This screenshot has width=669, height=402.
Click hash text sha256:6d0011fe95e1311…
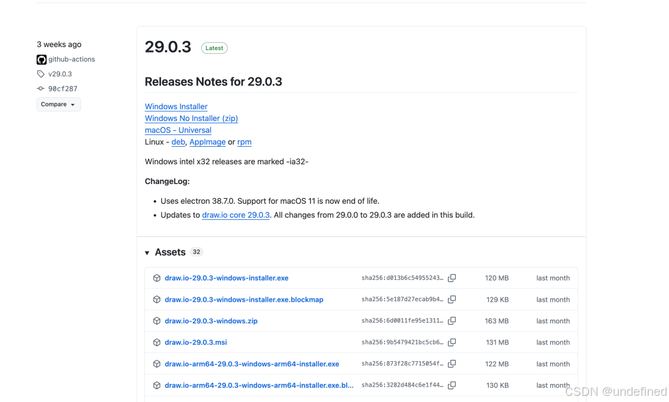click(x=403, y=320)
